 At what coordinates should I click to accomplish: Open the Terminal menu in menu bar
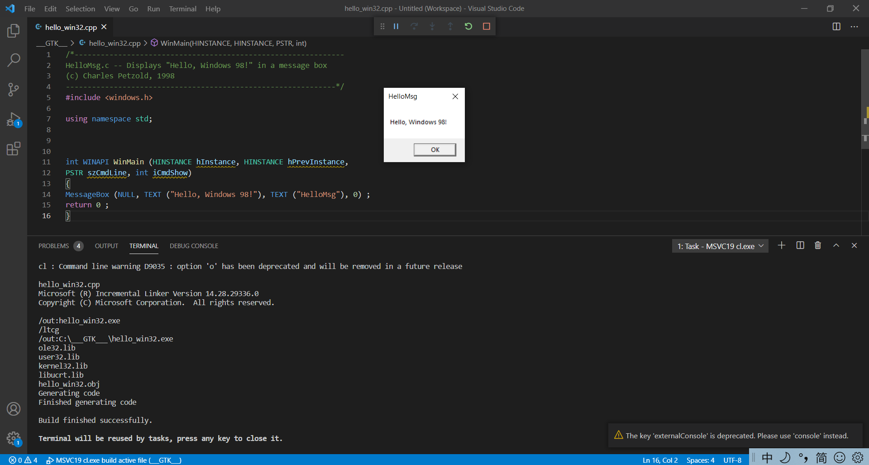182,9
